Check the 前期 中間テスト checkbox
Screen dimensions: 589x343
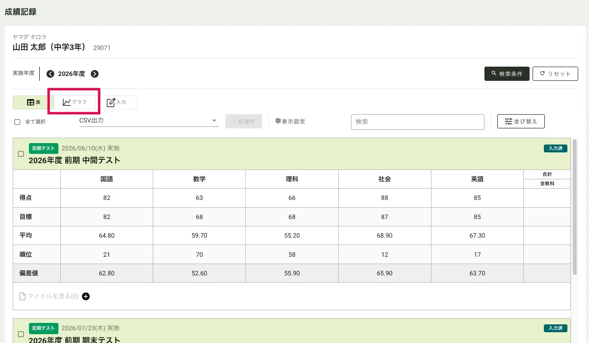pos(21,154)
